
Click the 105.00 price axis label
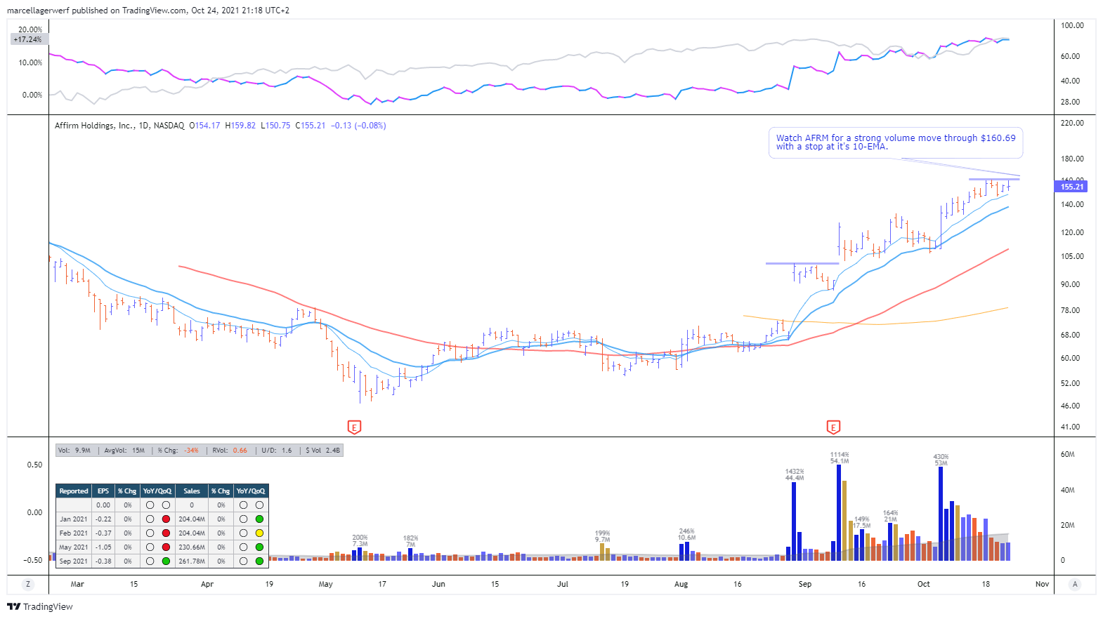(1072, 256)
